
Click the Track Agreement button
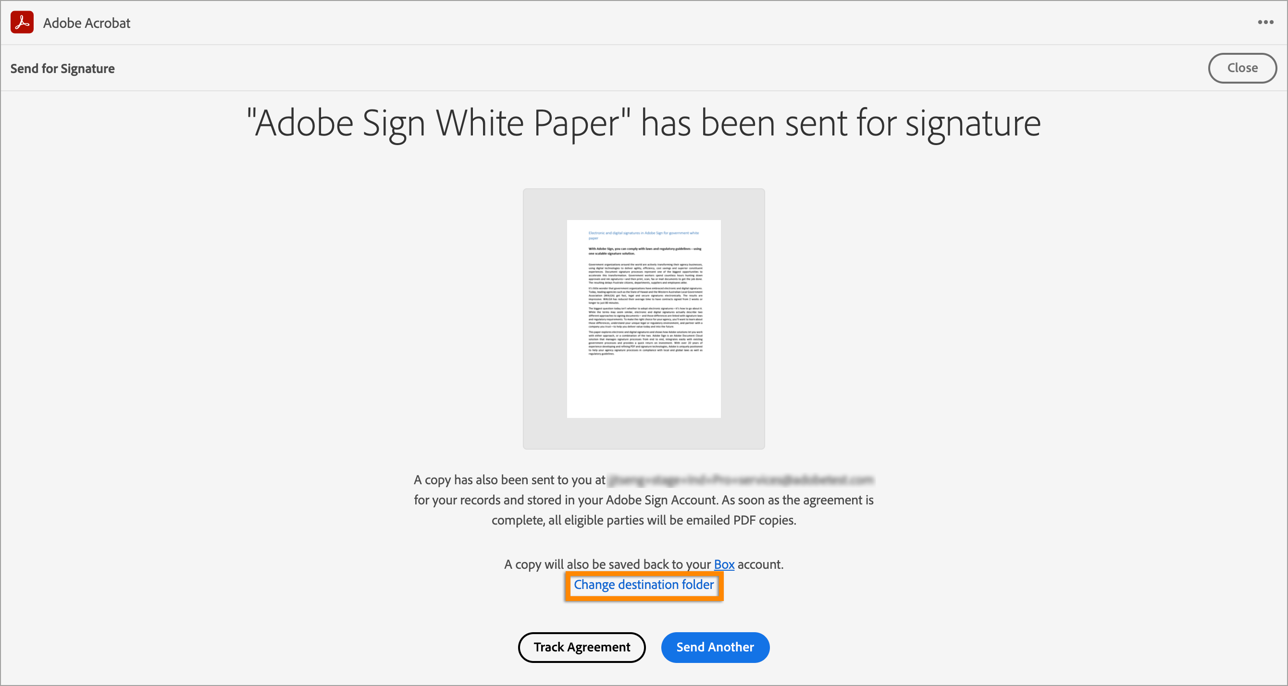click(582, 647)
